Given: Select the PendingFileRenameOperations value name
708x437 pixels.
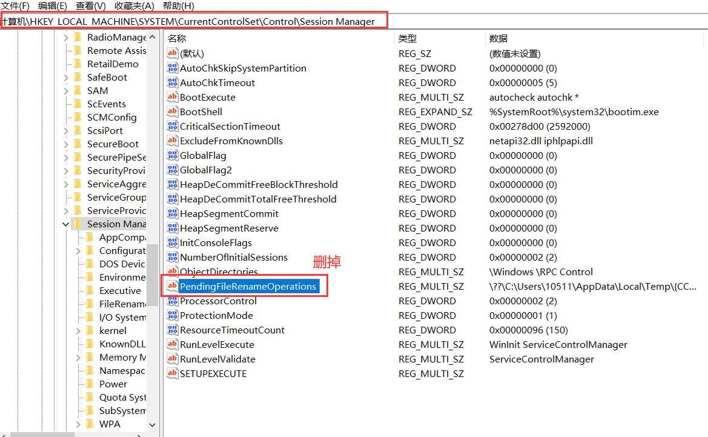Looking at the screenshot, I should click(248, 286).
